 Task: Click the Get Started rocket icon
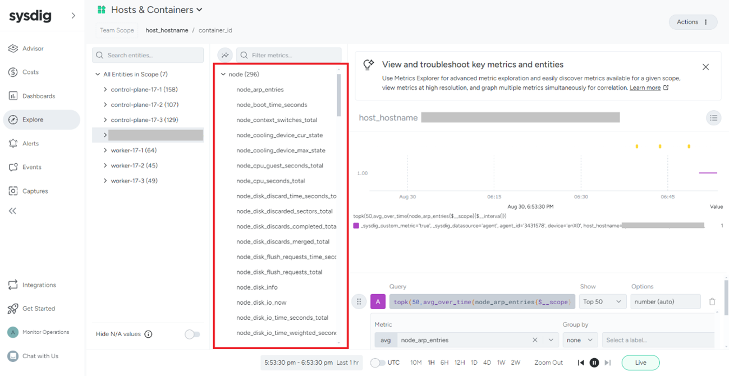pos(13,309)
